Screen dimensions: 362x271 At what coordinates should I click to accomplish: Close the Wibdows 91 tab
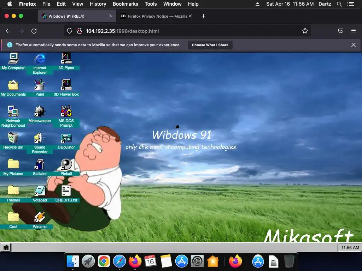click(x=111, y=16)
